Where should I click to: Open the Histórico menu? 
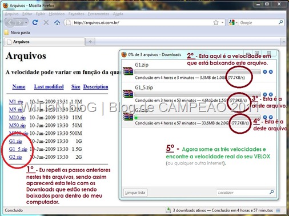click(x=57, y=14)
